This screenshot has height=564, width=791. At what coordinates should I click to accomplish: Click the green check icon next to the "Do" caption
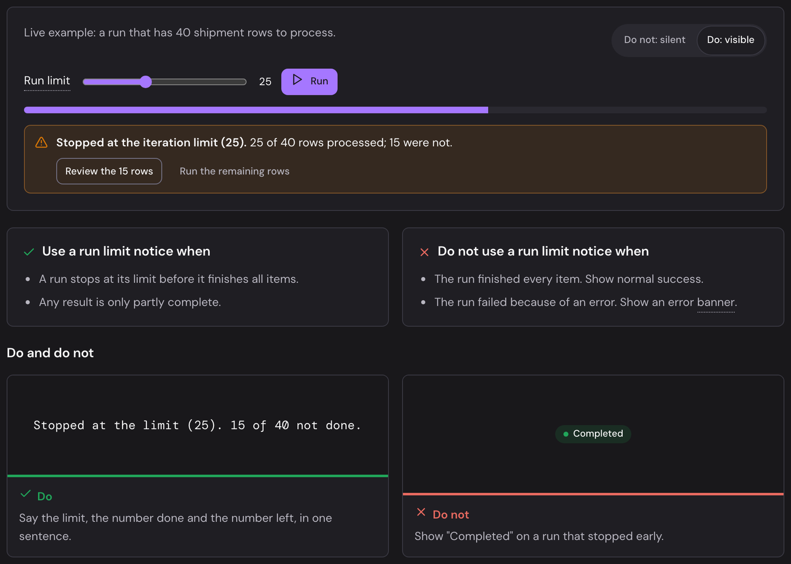(25, 494)
